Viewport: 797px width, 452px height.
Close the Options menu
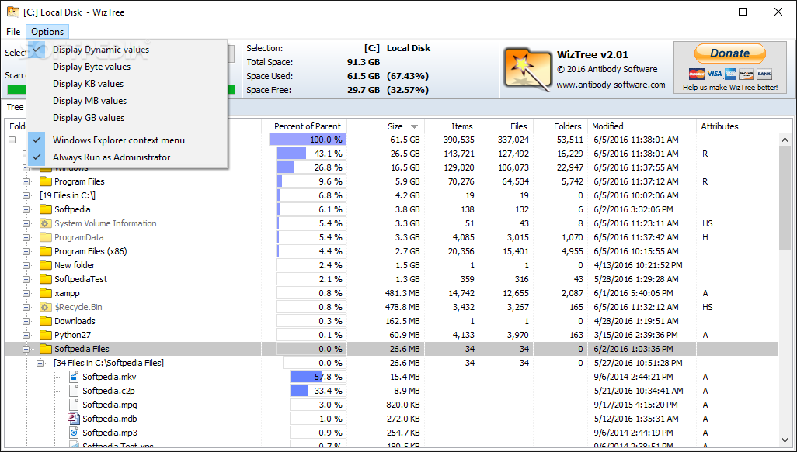[47, 32]
